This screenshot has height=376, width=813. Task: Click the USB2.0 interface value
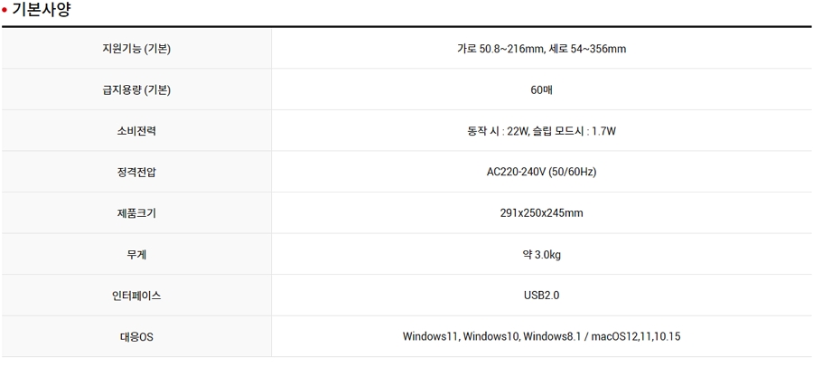541,296
